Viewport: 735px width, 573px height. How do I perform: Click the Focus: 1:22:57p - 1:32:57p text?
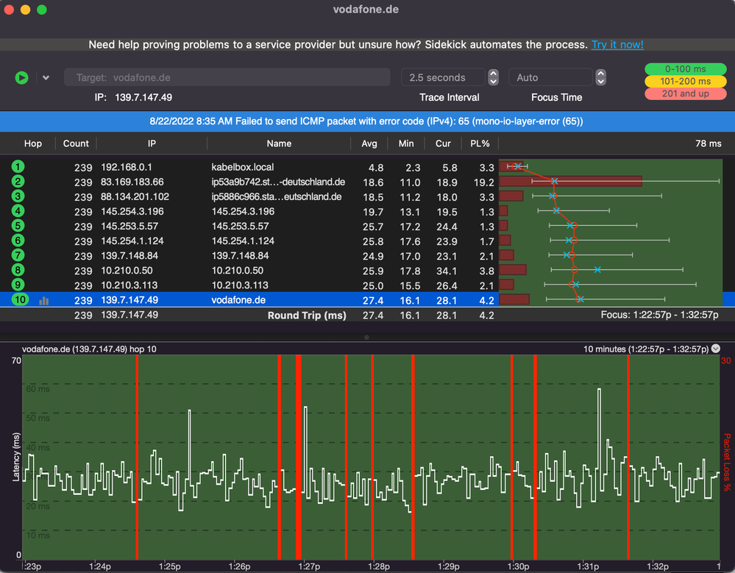(x=659, y=315)
